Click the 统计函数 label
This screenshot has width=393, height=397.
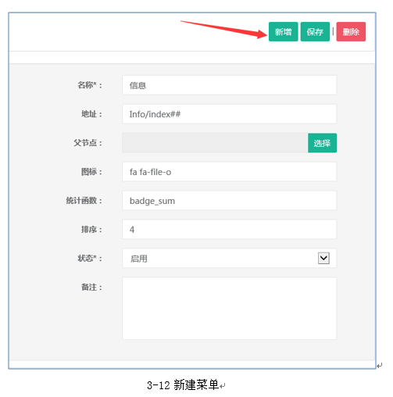coord(84,201)
